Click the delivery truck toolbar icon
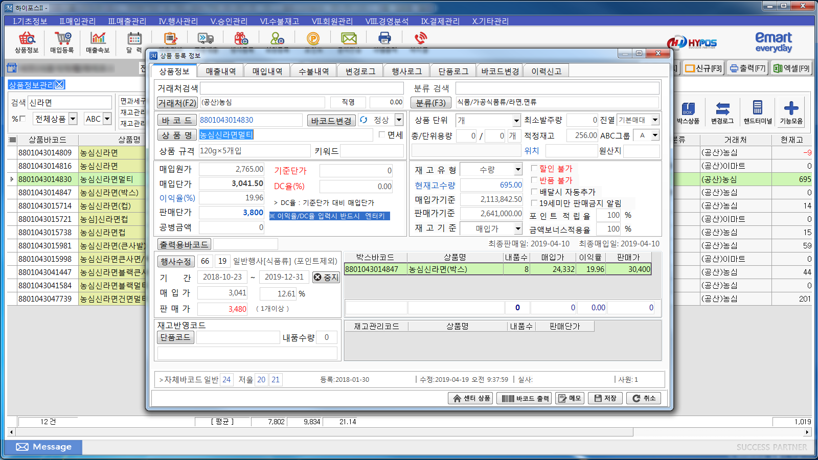Screen dimensions: 818x460 tap(206, 38)
